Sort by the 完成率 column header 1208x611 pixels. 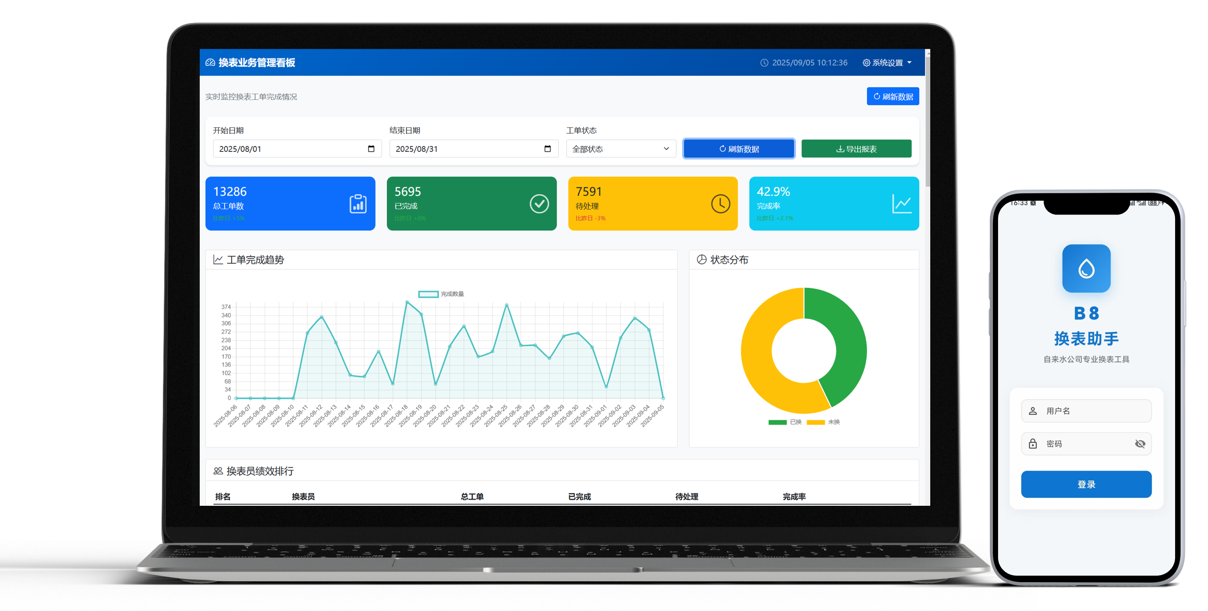click(x=794, y=496)
